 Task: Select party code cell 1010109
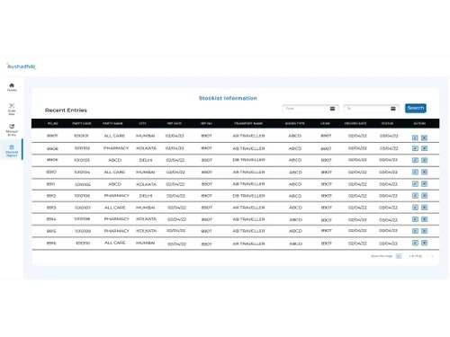83,231
